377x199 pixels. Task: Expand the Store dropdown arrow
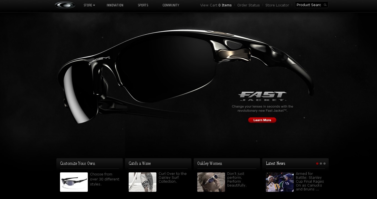pyautogui.click(x=94, y=5)
